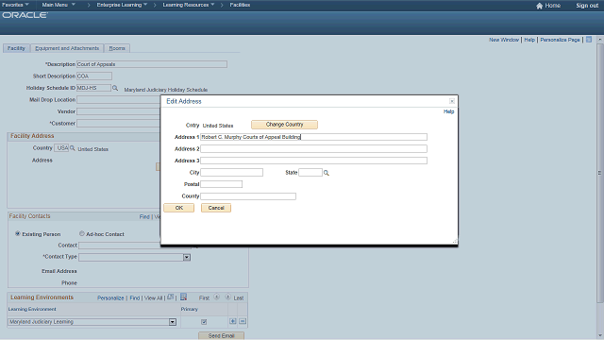The height and width of the screenshot is (340, 604).
Task: Show next Learning Environments row arrow
Action: pyautogui.click(x=227, y=297)
